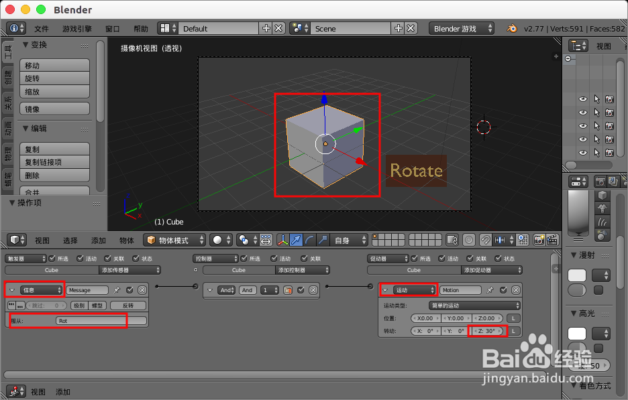This screenshot has height=400, width=628.
Task: Open the viewport shading selector
Action: click(221, 240)
